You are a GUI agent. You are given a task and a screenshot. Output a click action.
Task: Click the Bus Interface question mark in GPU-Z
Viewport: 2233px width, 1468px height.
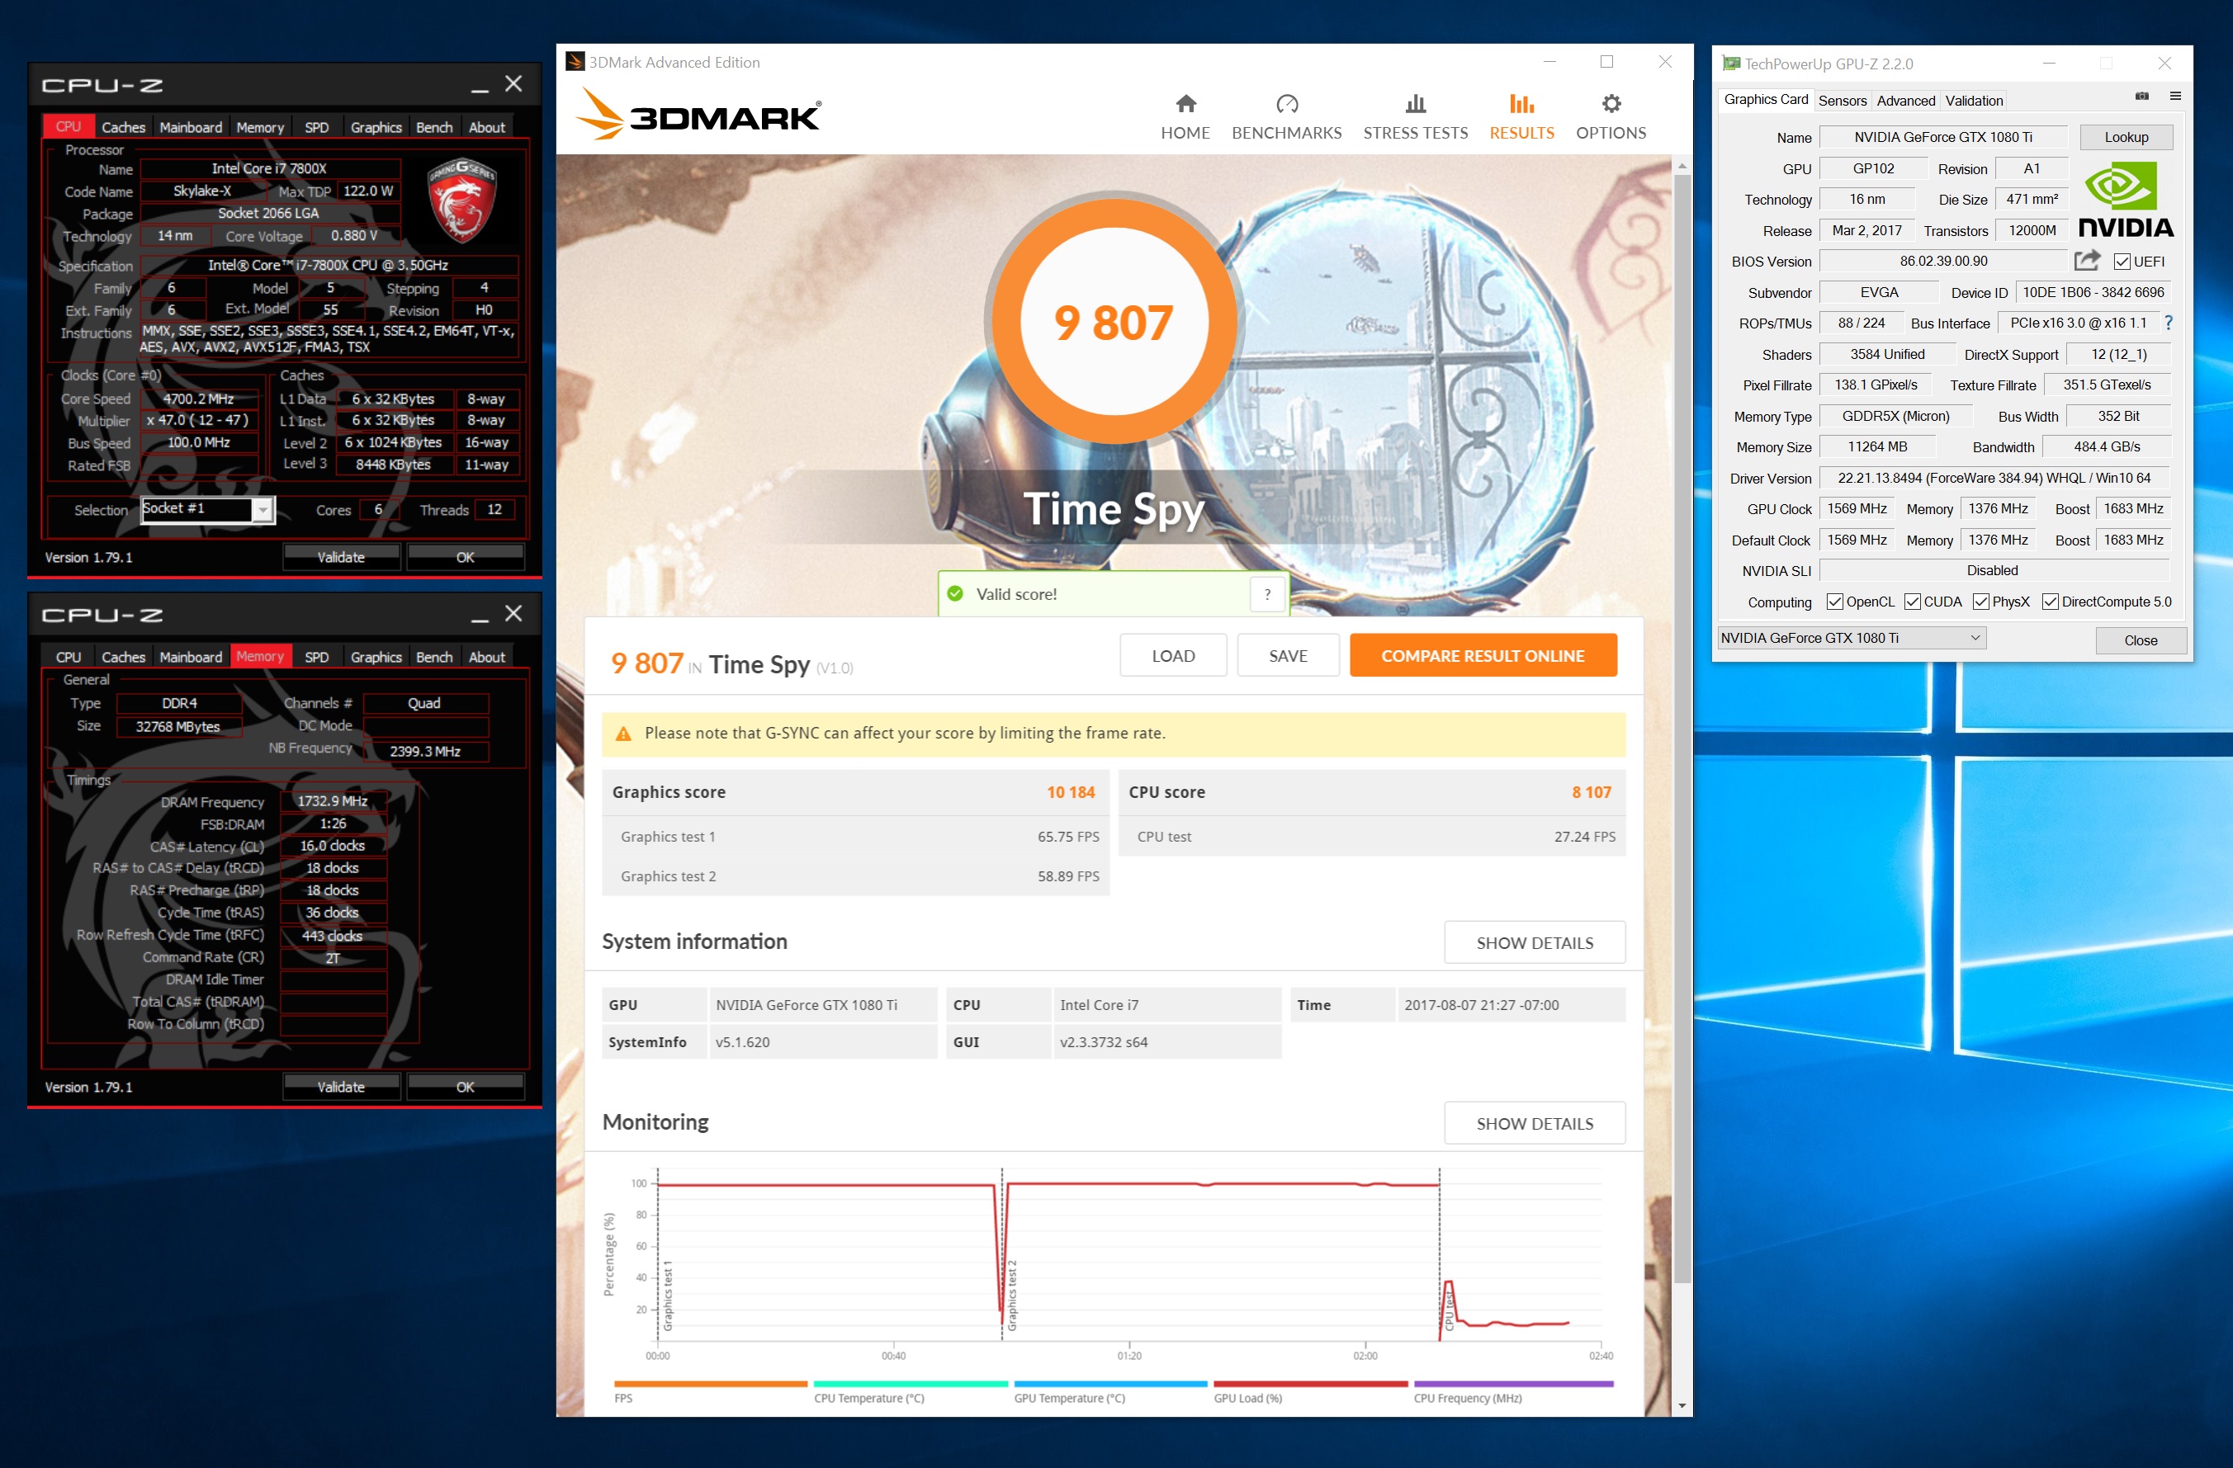point(2169,323)
